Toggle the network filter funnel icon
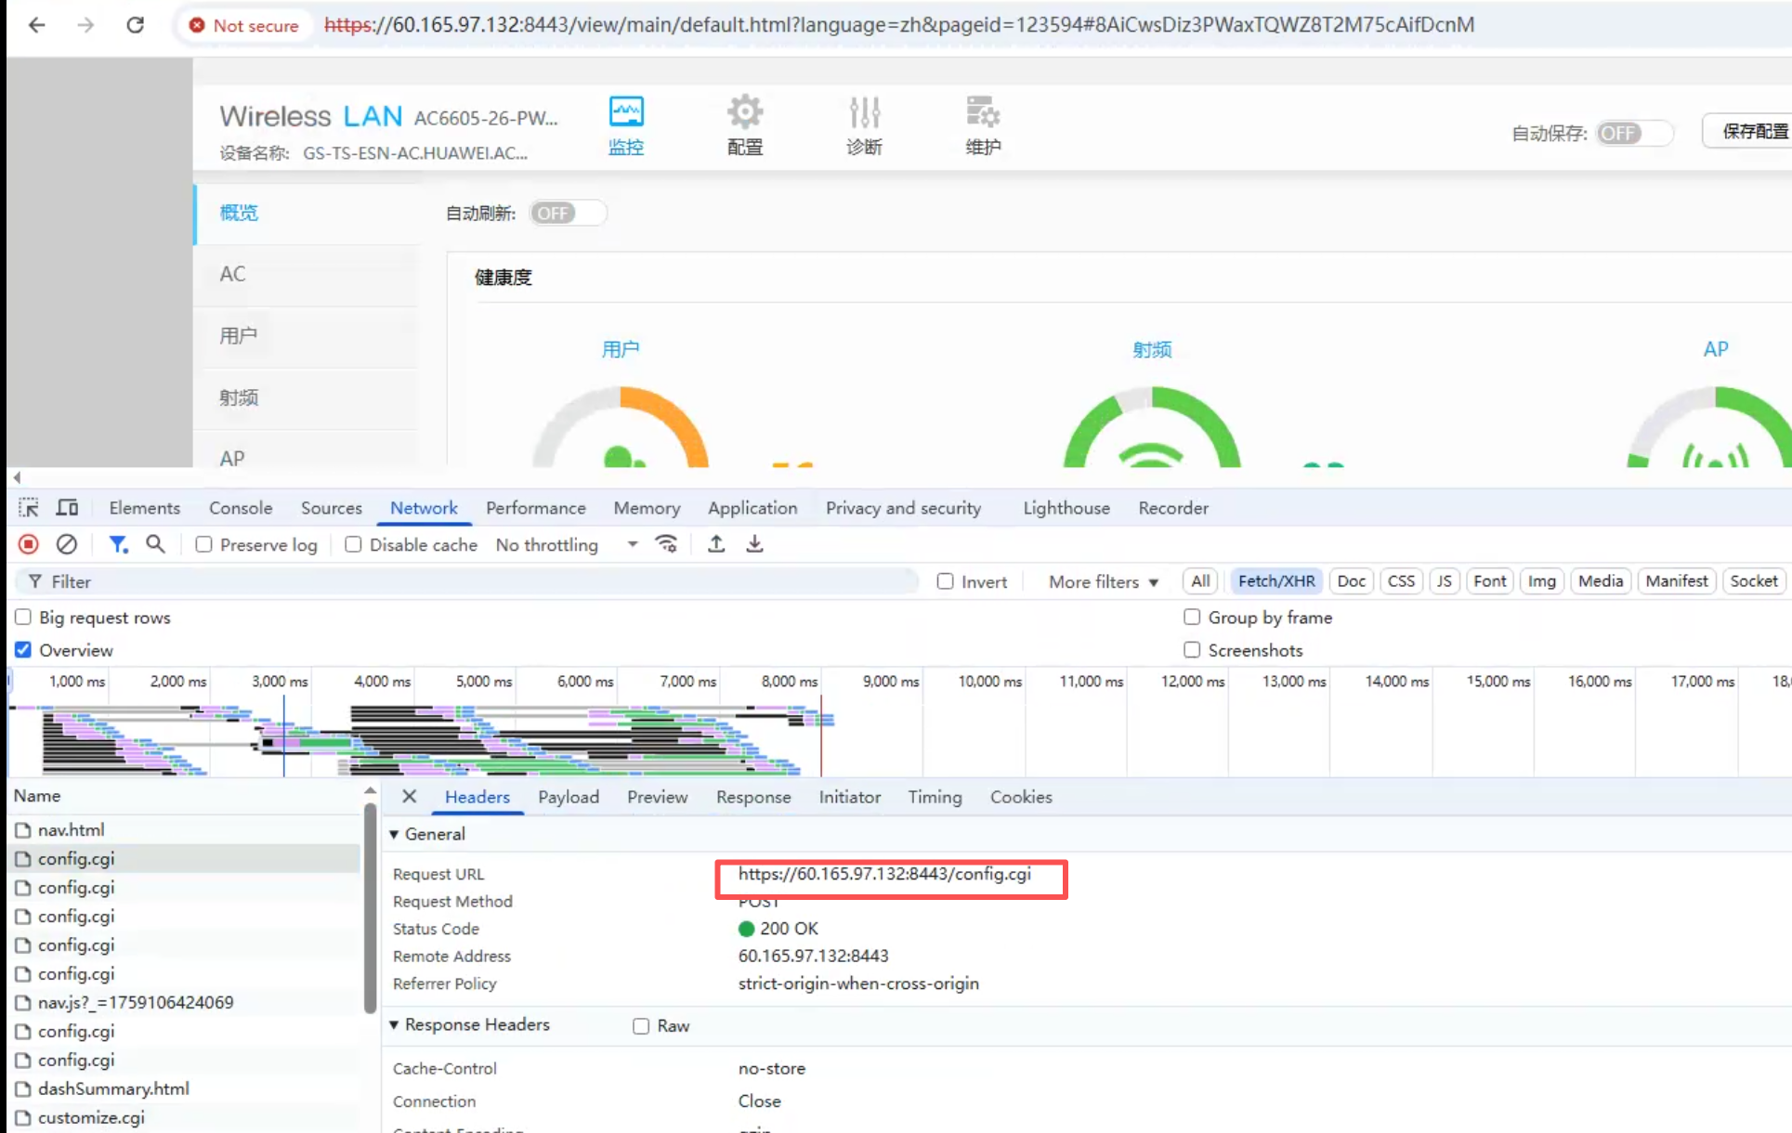This screenshot has height=1133, width=1792. coord(118,544)
